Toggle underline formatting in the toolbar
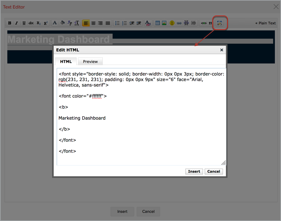This screenshot has width=281, height=221. (24, 23)
